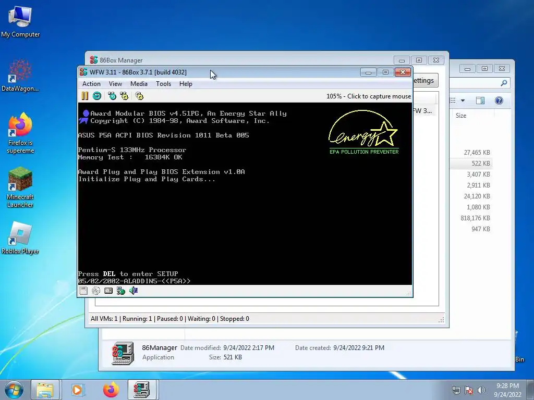Open the Tools menu
The height and width of the screenshot is (400, 534).
click(x=163, y=84)
